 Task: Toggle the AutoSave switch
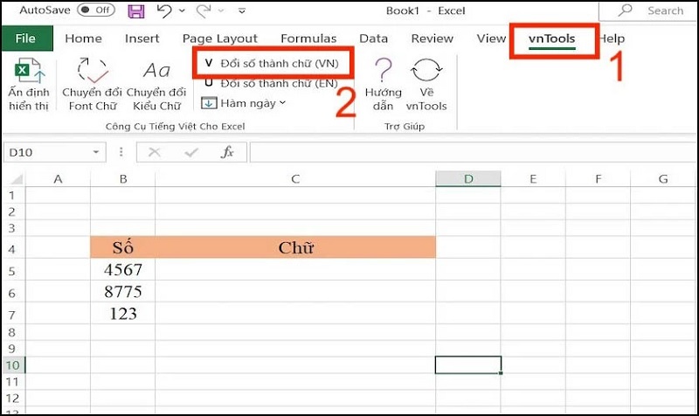96,11
